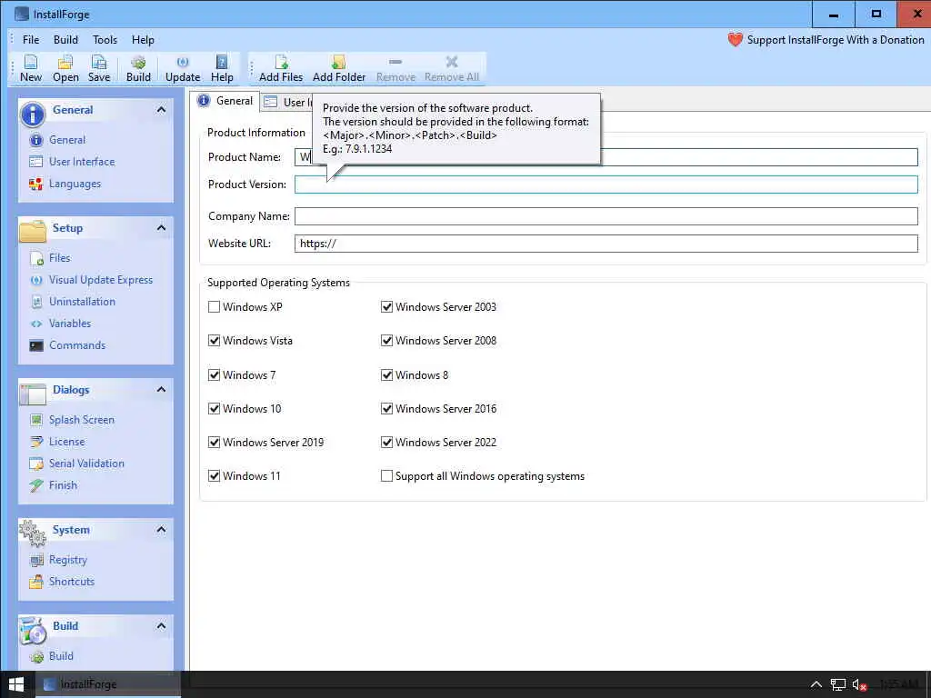Image resolution: width=931 pixels, height=698 pixels.
Task: Click the Add Files toolbar icon
Action: click(281, 68)
